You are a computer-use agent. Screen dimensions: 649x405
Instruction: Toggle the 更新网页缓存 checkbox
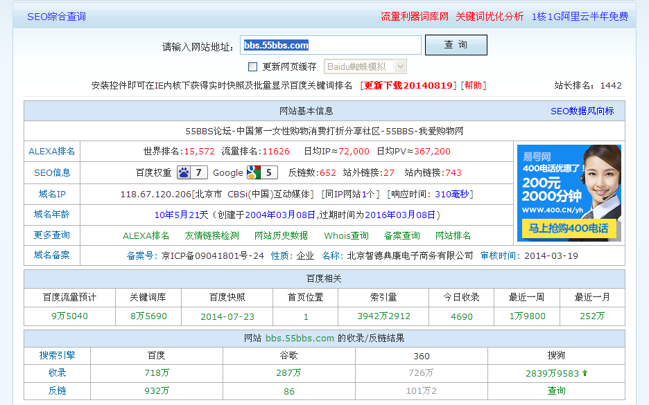[252, 67]
